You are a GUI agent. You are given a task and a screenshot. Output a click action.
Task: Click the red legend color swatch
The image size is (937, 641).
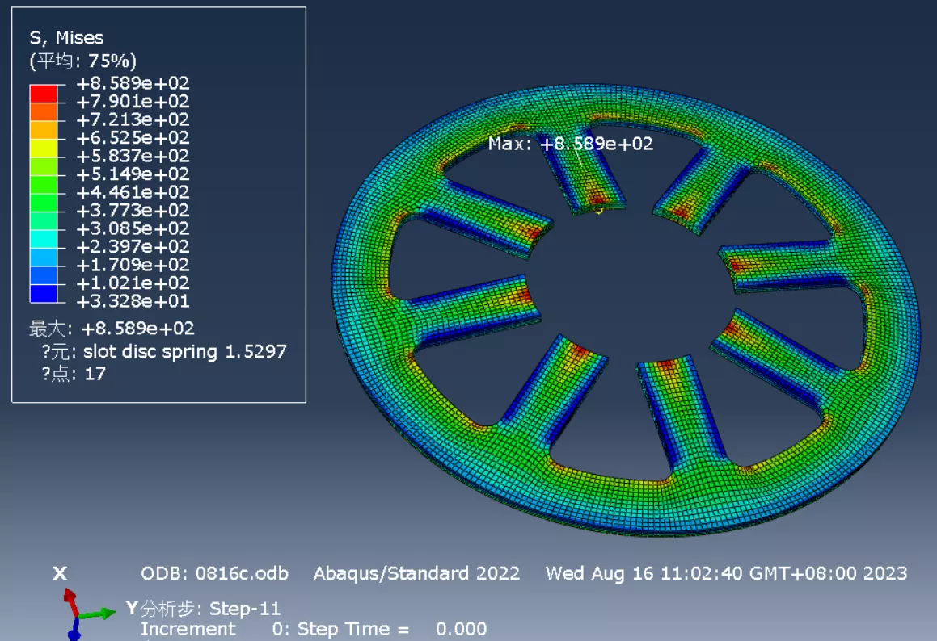click(44, 94)
